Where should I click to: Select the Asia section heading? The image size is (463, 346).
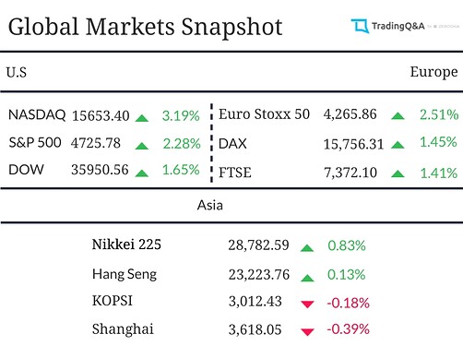click(x=210, y=205)
